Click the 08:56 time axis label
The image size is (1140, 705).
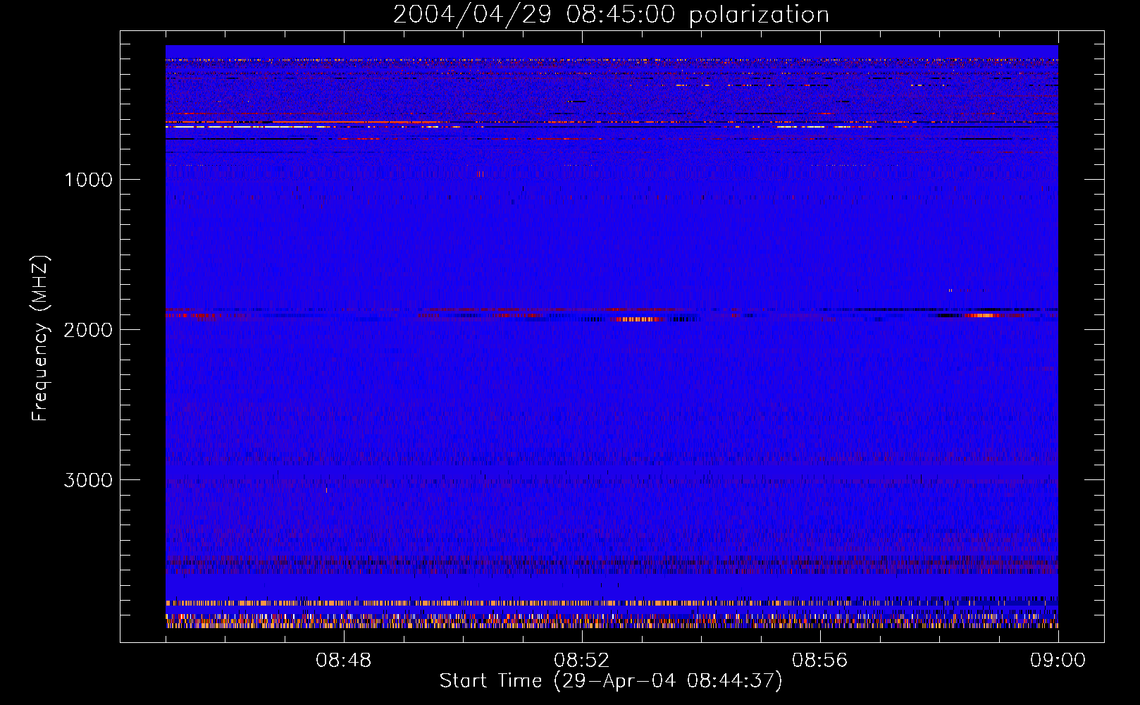coord(820,661)
